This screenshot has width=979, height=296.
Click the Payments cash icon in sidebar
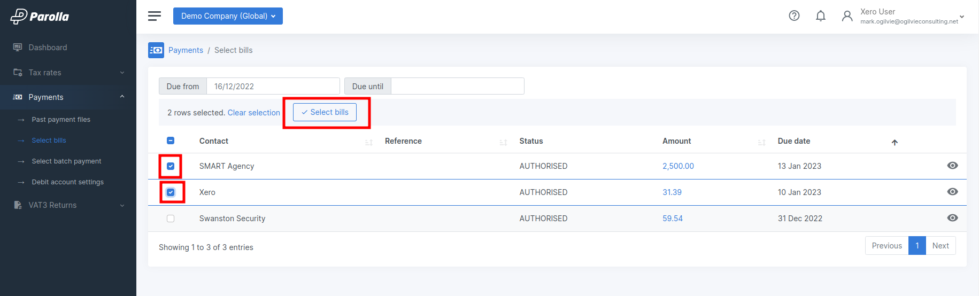(x=18, y=97)
